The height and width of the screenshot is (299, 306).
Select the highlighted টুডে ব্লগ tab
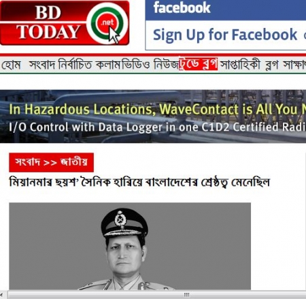pos(198,63)
